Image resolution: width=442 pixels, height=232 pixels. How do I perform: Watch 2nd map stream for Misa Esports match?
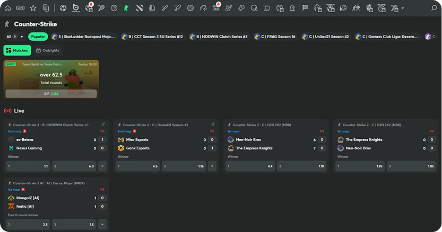(x=134, y=131)
